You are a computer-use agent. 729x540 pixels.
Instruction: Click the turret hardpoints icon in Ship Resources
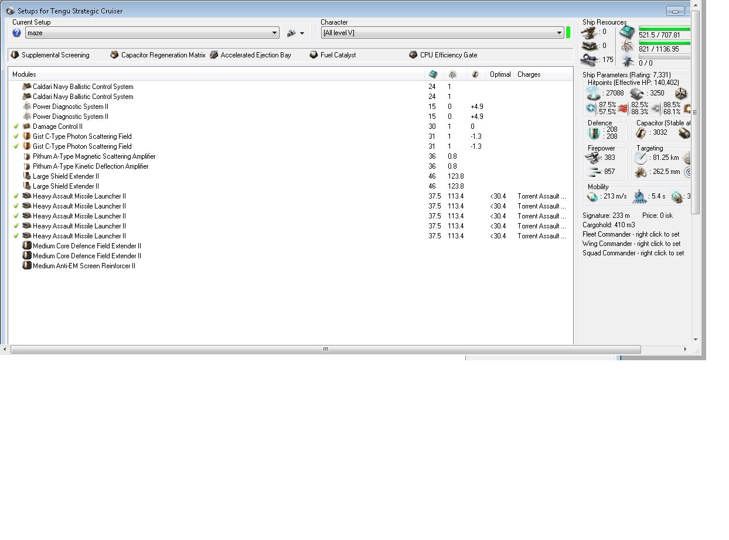[x=590, y=32]
